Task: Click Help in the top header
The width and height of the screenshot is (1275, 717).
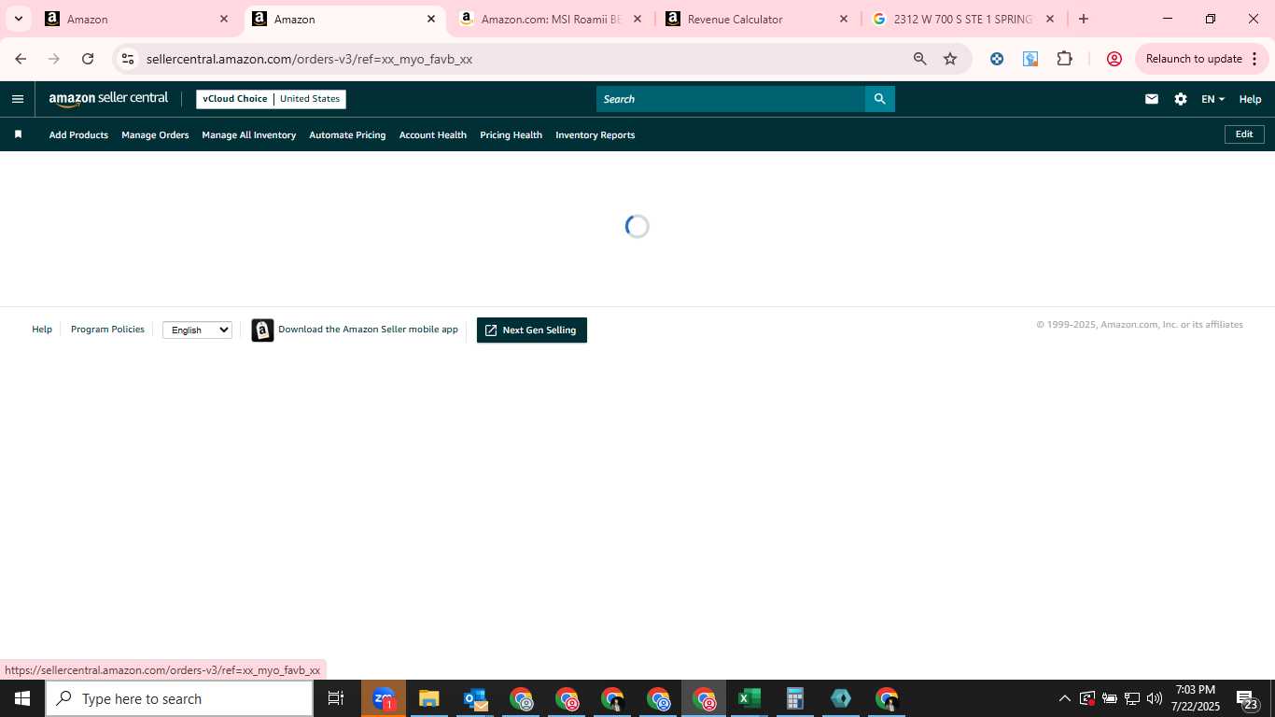Action: (1250, 99)
